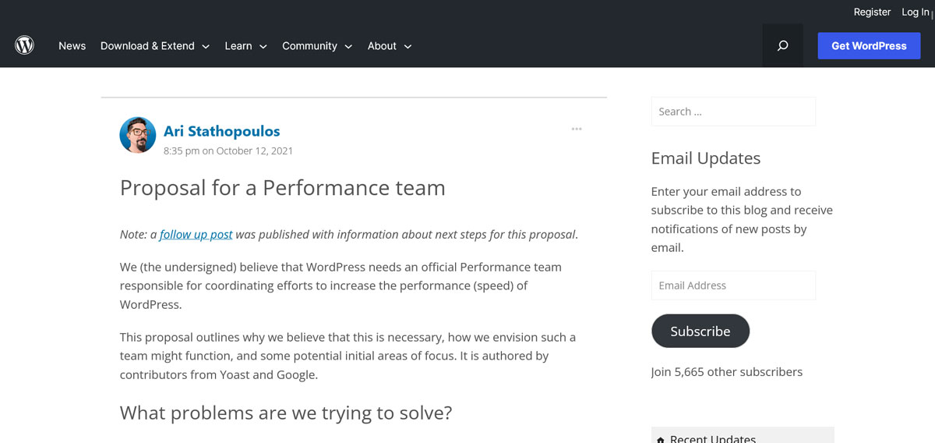Open the Community dropdown menu
This screenshot has width=935, height=443.
coord(317,46)
